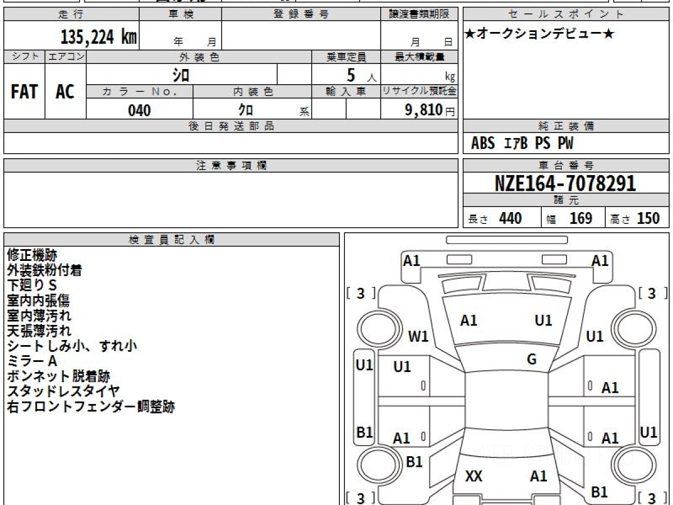673x505 pixels.
Task: Select the 最大積載量 header cell
Action: (420, 57)
